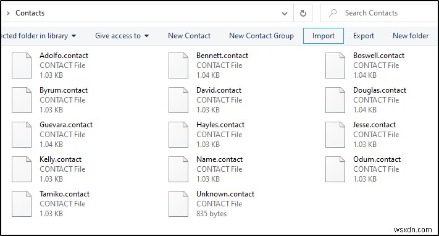The image size is (439, 236).
Task: Select the Jesse.contact file icon
Action: pyautogui.click(x=335, y=135)
